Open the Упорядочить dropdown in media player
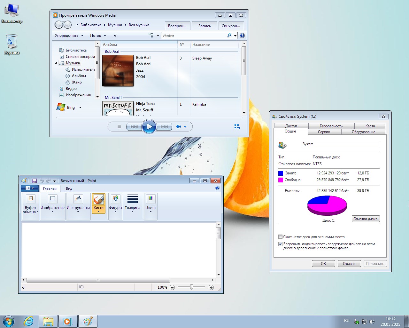Viewport: 409px width, 328px height. point(69,36)
